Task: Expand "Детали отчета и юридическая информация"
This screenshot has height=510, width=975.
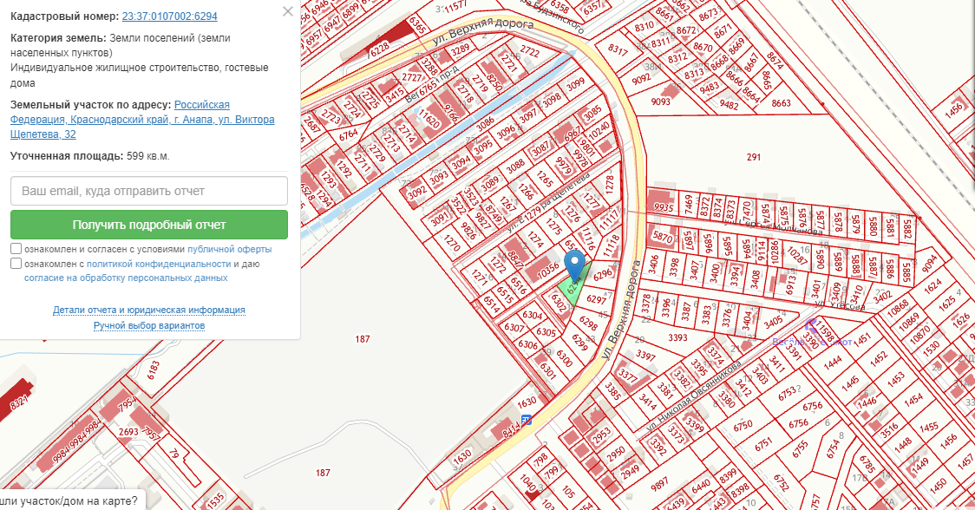Action: point(149,310)
